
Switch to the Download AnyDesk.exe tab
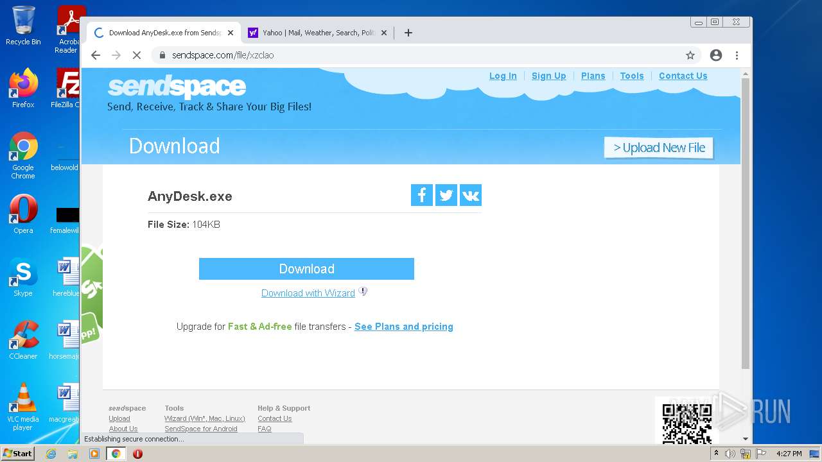pyautogui.click(x=163, y=33)
